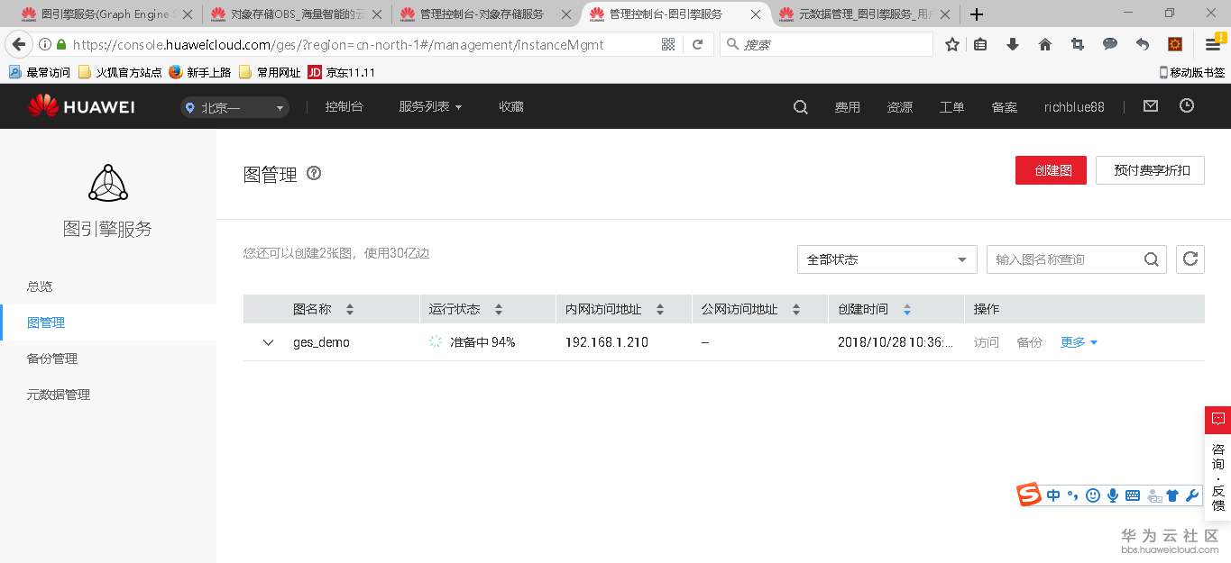Open the messages envelope icon

tap(1151, 105)
